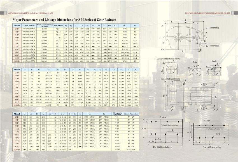The width and height of the screenshot is (238, 162).
Task: Click the peak torque value "456000"
Action: [x=44, y=52]
